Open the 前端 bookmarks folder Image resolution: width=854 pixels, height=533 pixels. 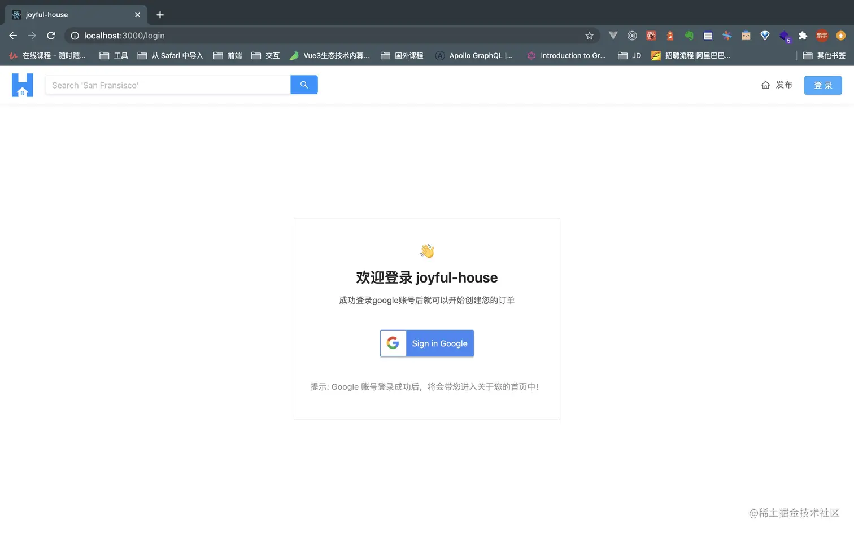[x=228, y=55]
